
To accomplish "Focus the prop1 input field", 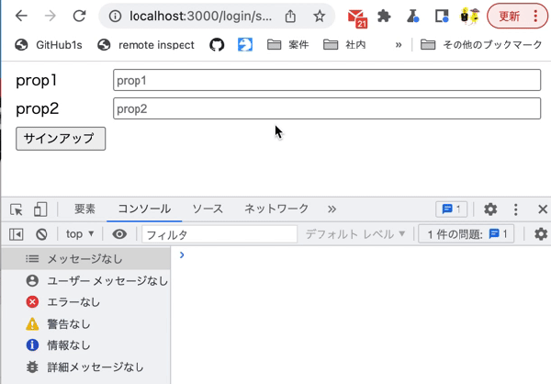I will (x=327, y=80).
